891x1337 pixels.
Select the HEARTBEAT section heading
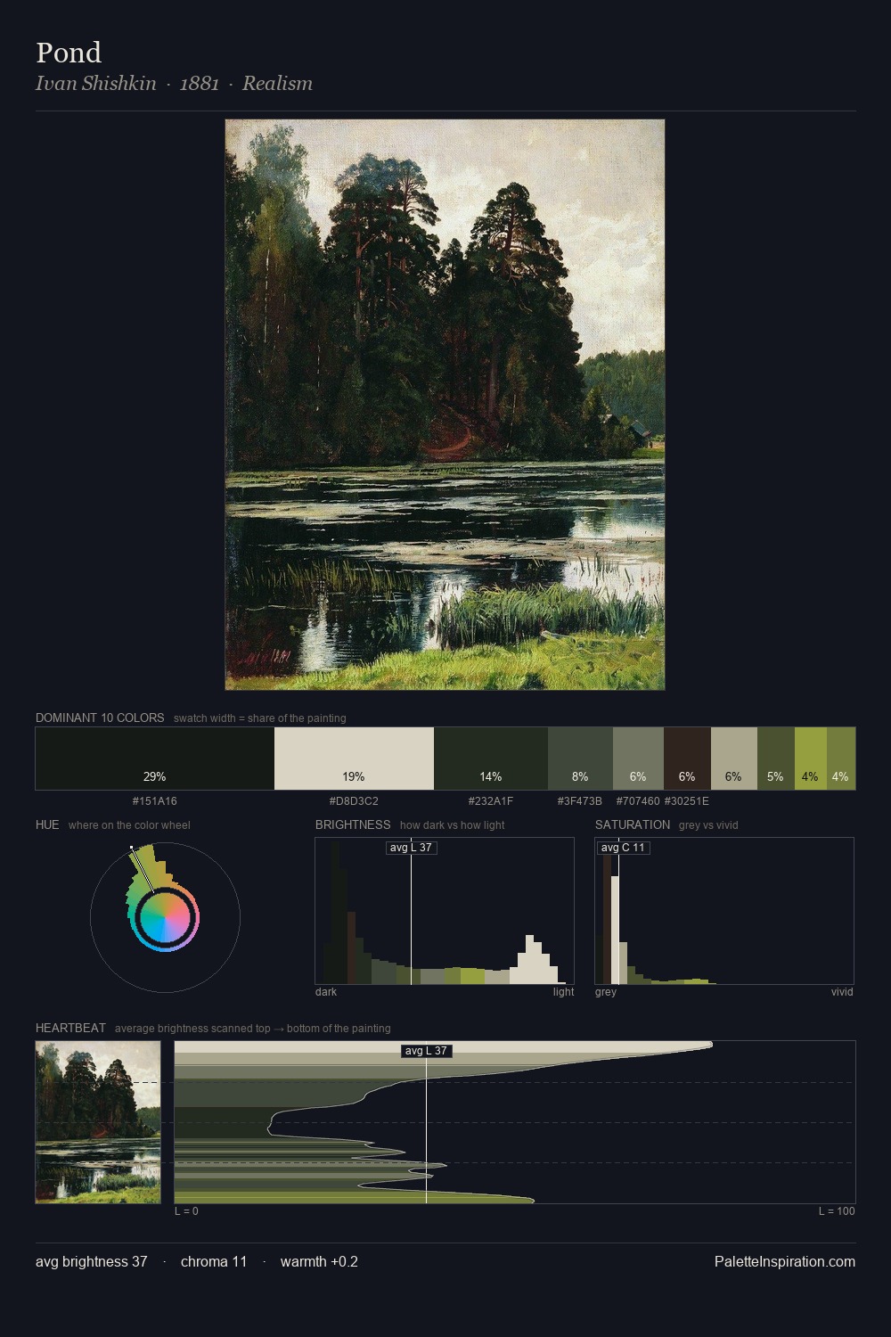click(x=70, y=1028)
